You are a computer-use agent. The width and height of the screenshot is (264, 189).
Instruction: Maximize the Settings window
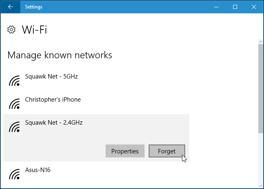(235, 7)
